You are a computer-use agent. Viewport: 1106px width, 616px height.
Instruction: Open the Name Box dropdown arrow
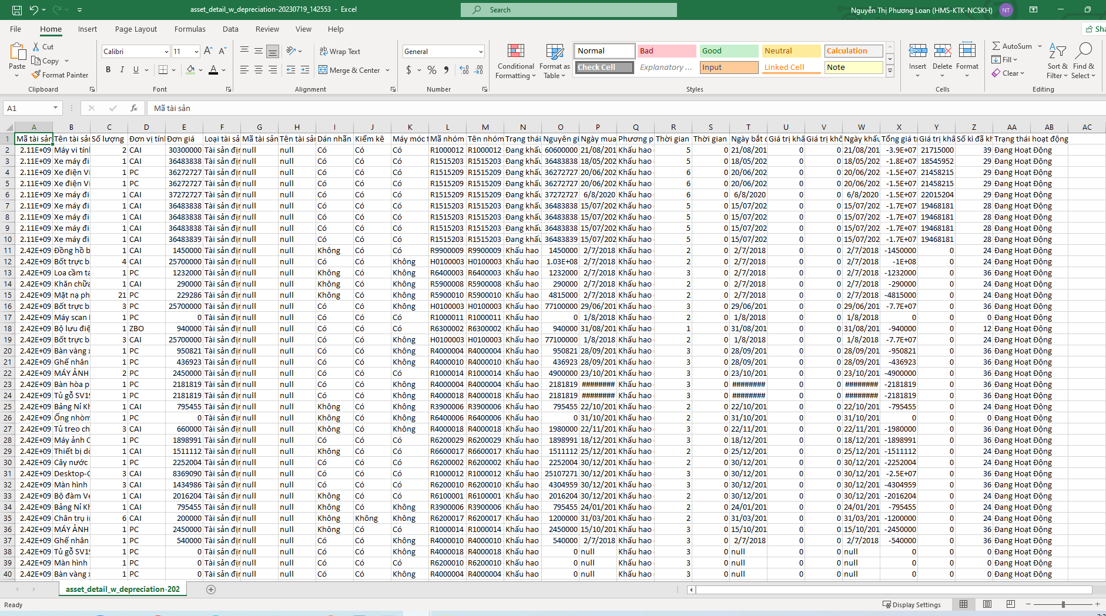click(x=55, y=108)
